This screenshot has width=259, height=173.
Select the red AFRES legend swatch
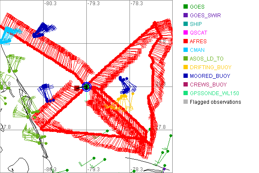click(186, 42)
